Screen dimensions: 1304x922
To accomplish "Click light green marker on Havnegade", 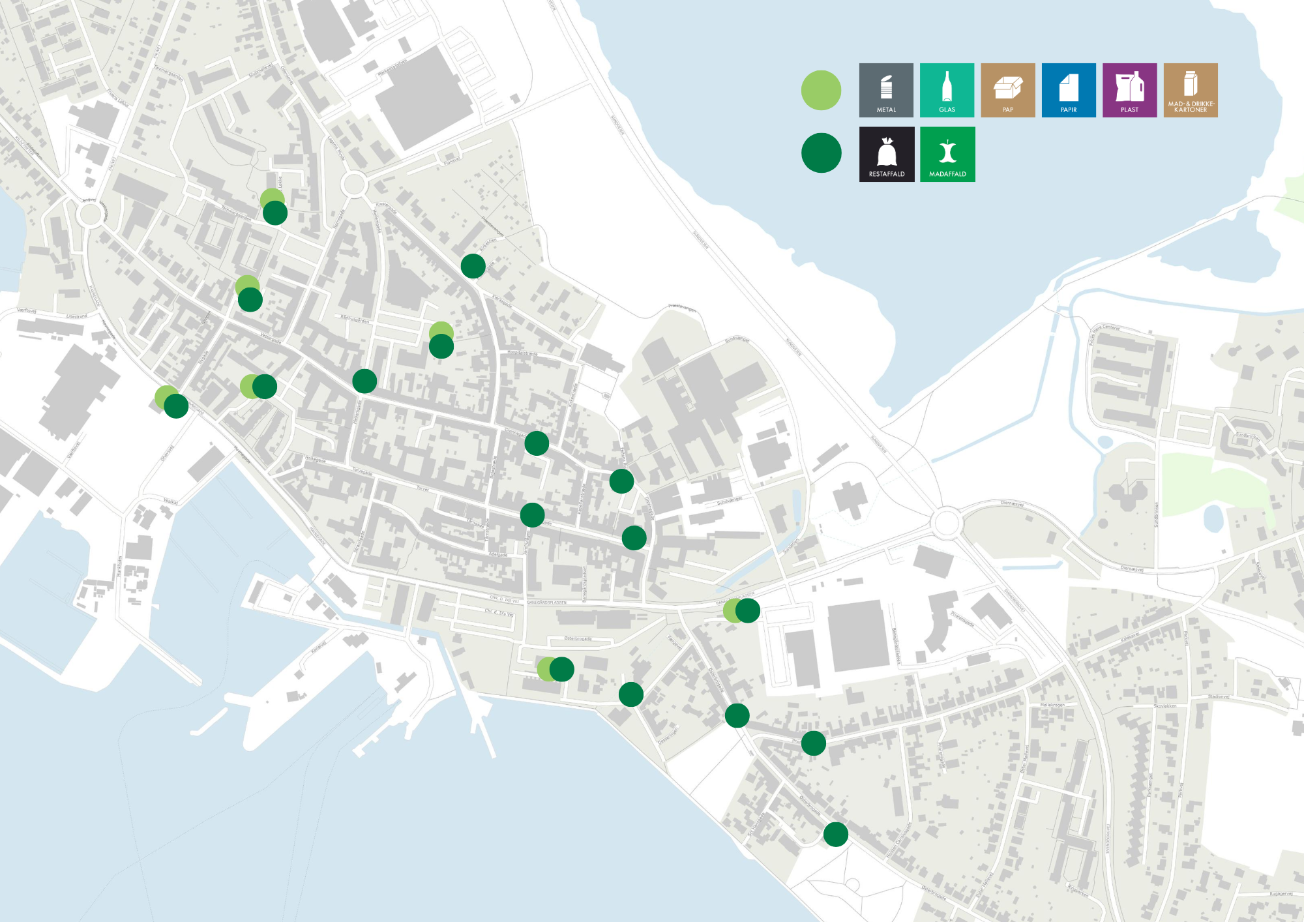I will pyautogui.click(x=164, y=395).
